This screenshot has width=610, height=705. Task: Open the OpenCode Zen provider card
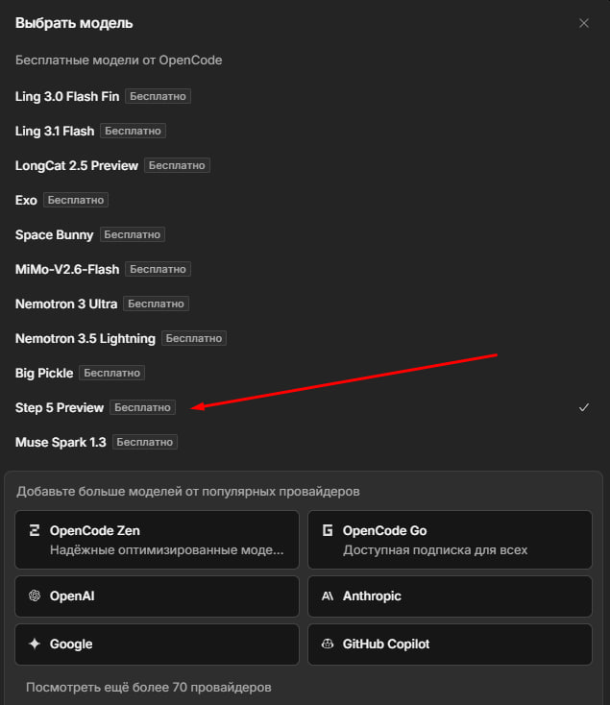[x=157, y=540]
